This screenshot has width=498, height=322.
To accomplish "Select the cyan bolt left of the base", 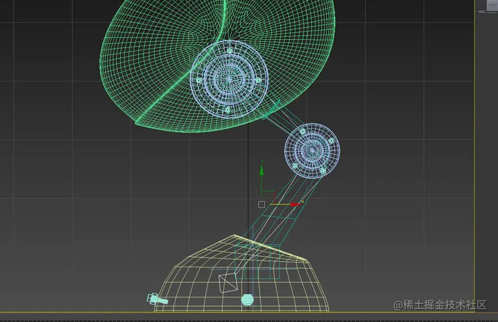I will point(157,299).
